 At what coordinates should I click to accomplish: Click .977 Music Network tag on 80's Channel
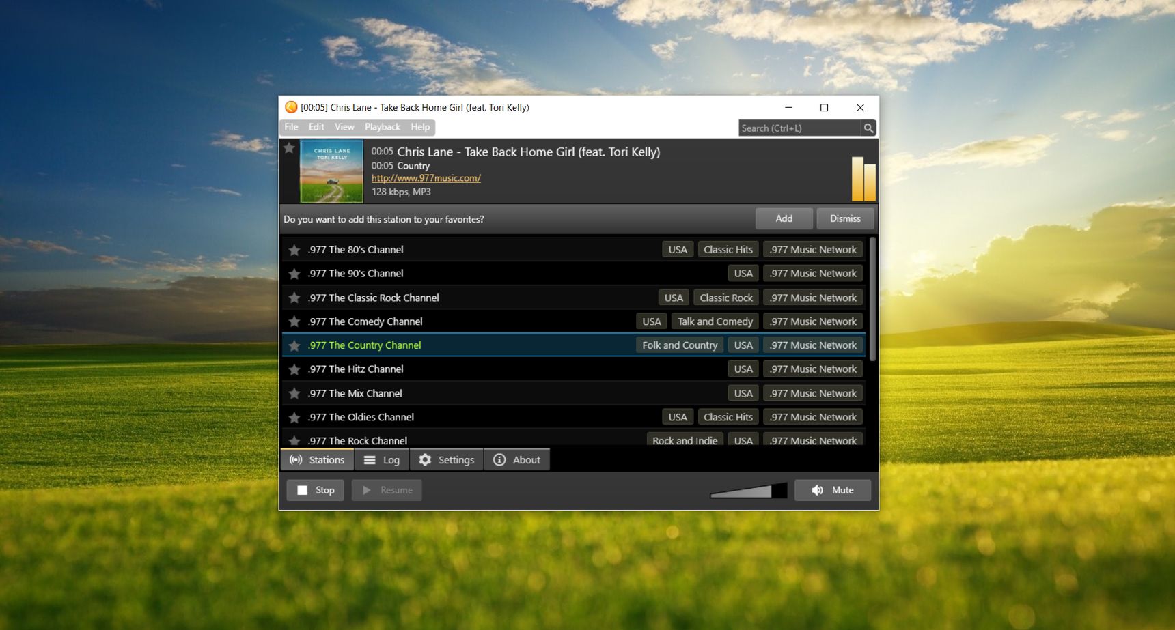coord(813,250)
